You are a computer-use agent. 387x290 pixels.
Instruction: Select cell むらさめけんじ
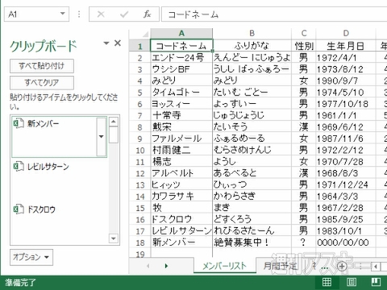point(252,150)
